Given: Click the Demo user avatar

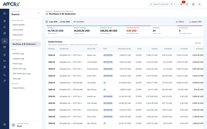Looking at the screenshot, I should click(x=13, y=125).
